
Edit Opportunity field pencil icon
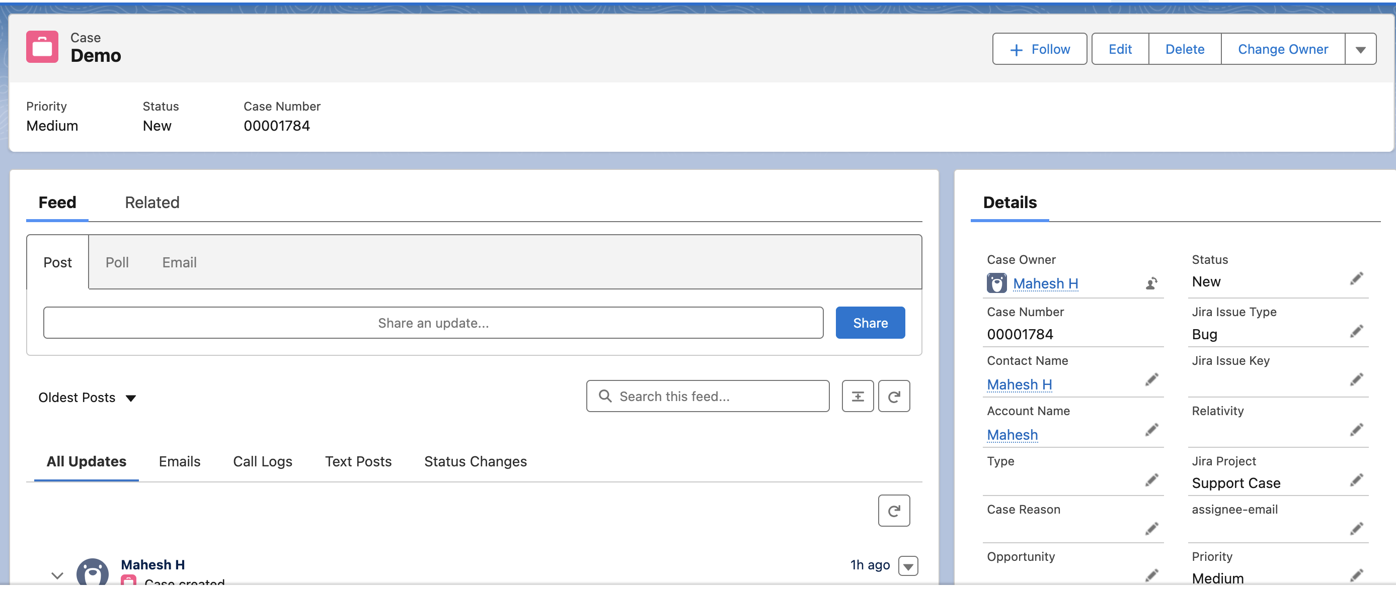point(1151,576)
